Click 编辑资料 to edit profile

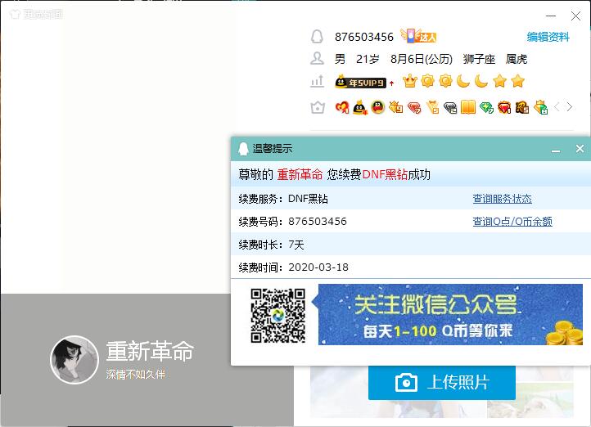tap(548, 37)
